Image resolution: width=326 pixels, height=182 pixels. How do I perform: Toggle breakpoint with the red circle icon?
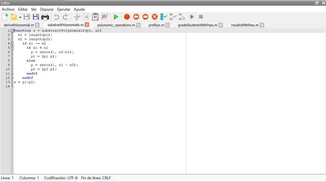click(127, 17)
